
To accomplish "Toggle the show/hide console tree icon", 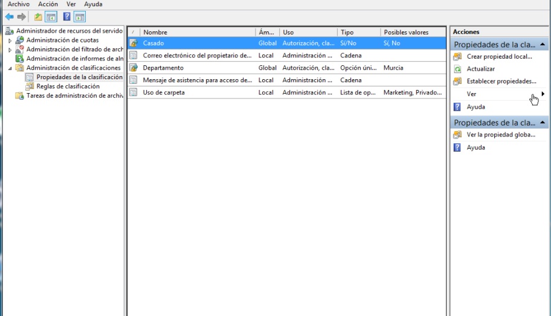I will (x=51, y=16).
